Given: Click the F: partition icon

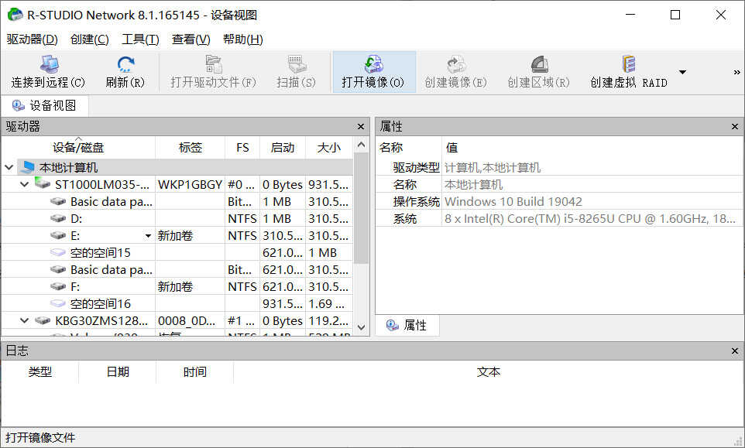Looking at the screenshot, I should (58, 286).
